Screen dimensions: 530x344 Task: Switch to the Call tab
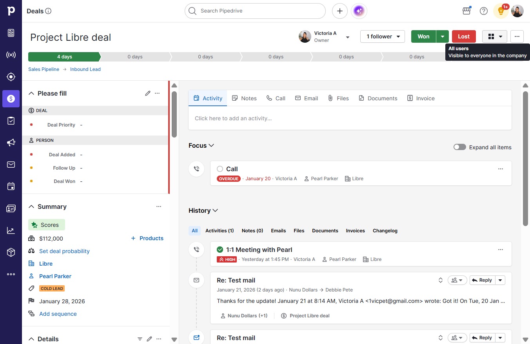(276, 98)
